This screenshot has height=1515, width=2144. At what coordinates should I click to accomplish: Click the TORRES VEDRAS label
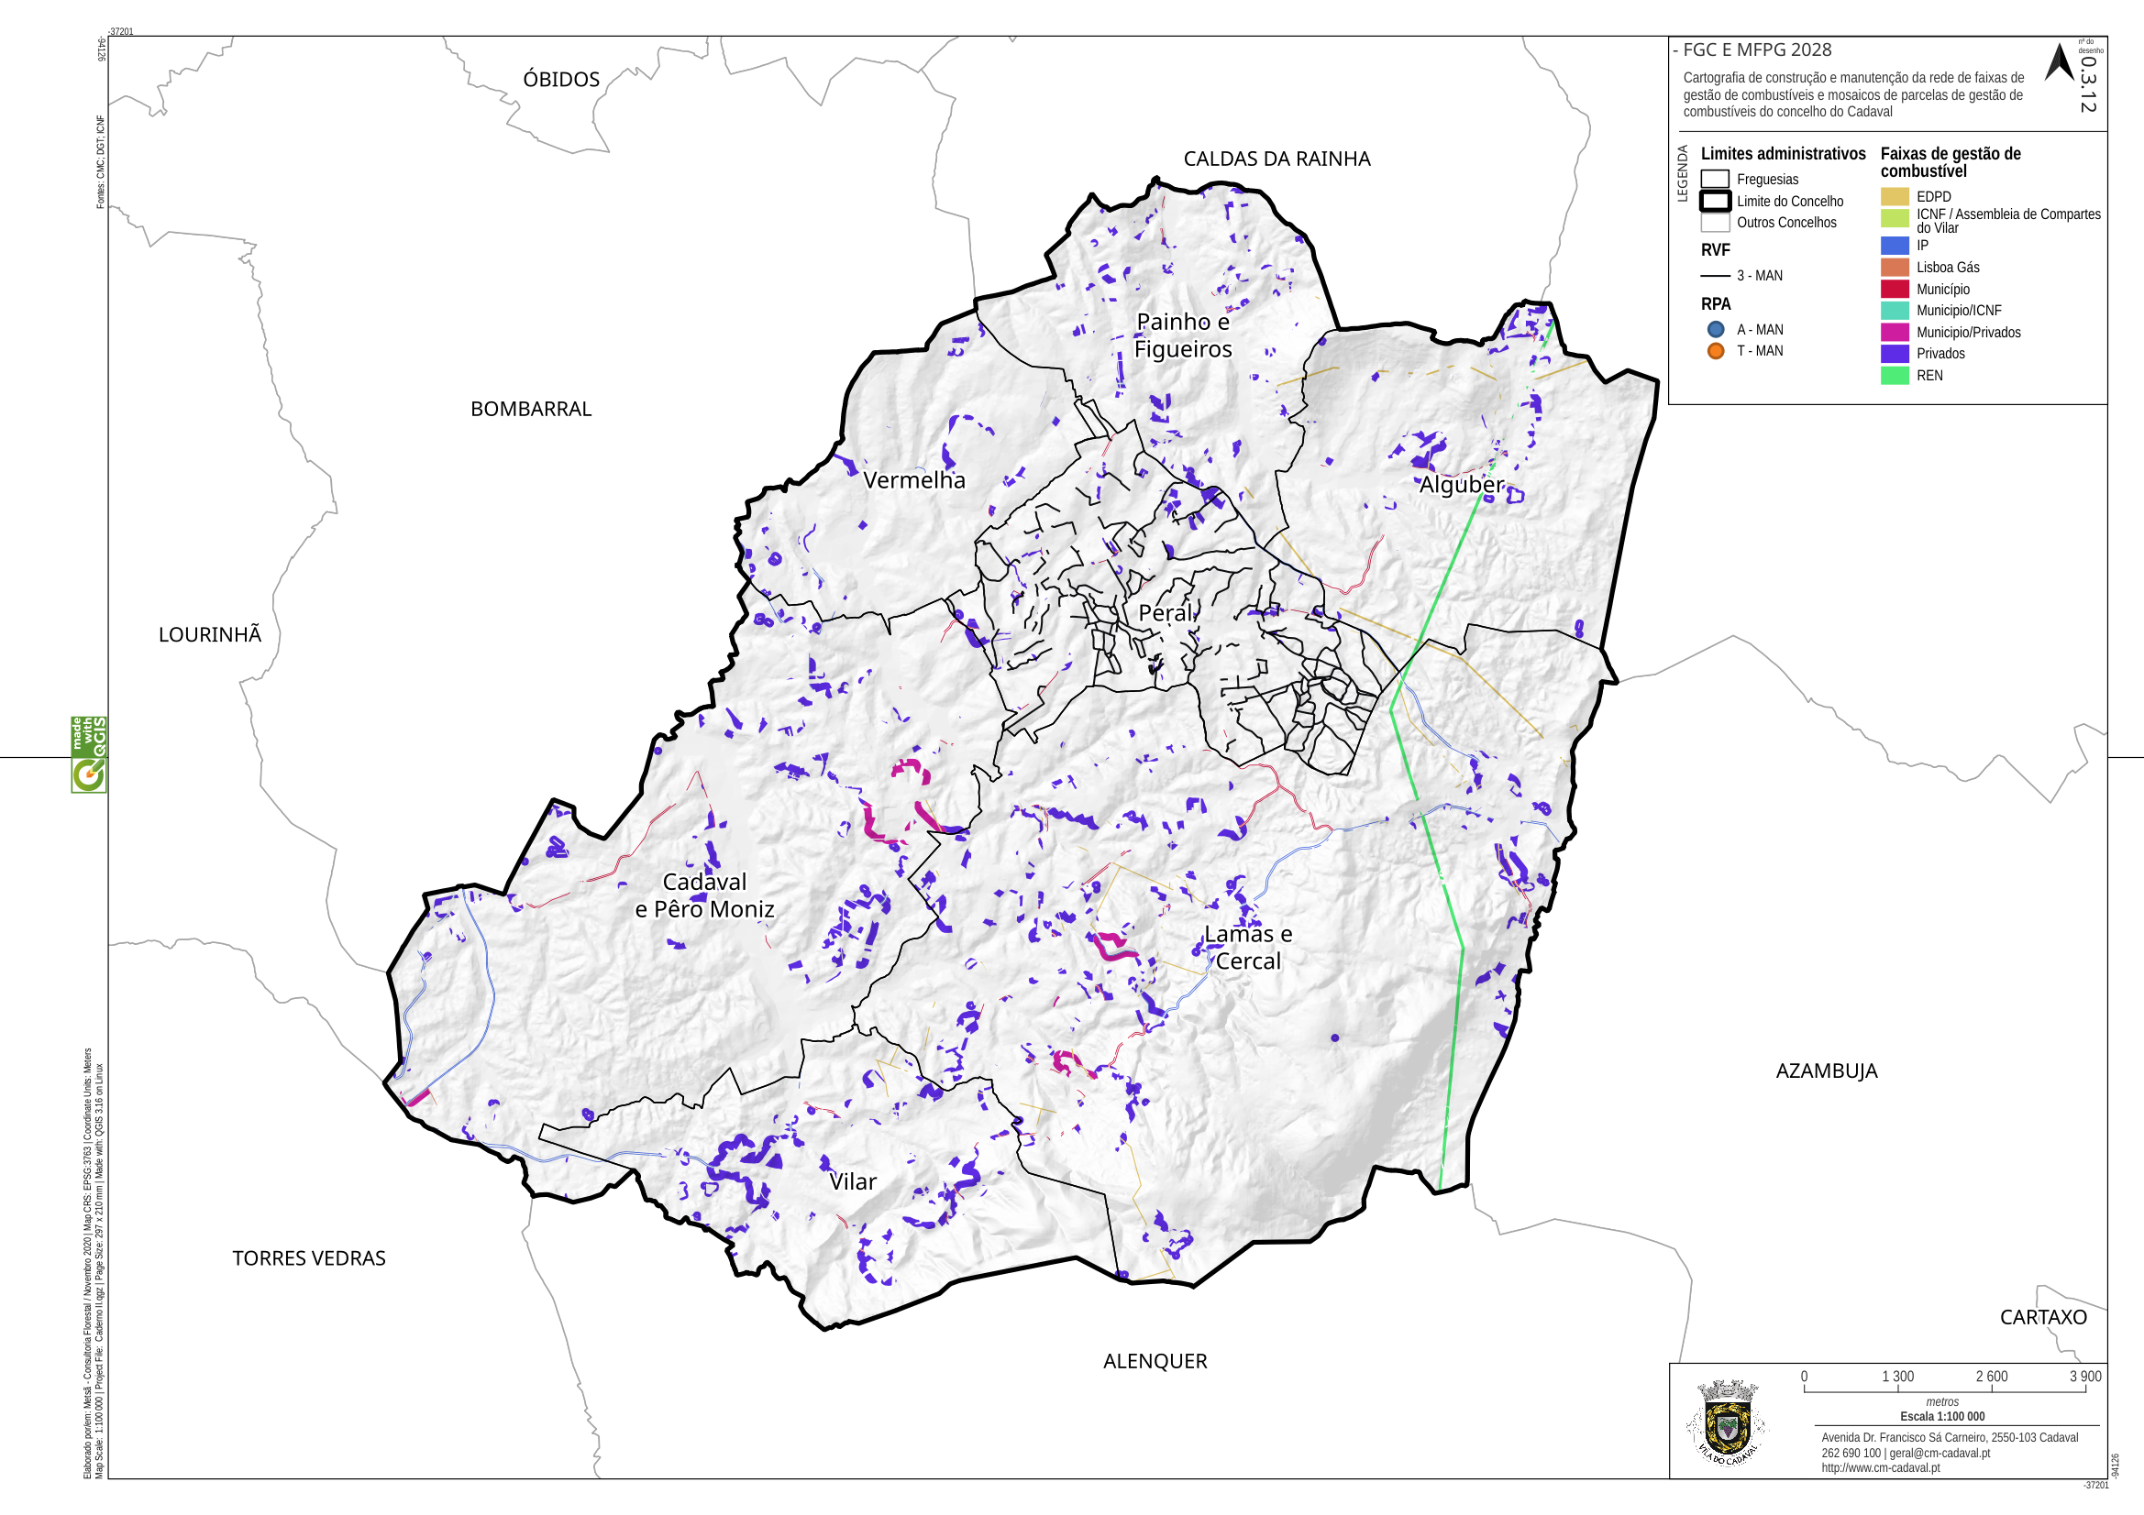308,1258
